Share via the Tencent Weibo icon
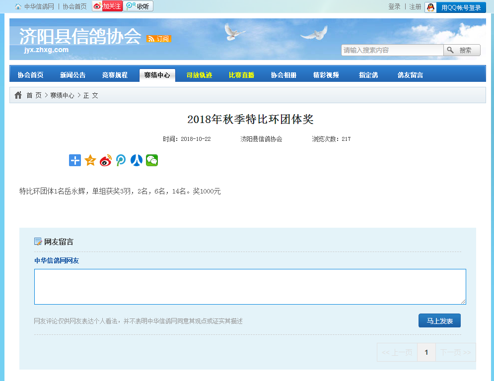This screenshot has width=494, height=381. point(121,160)
